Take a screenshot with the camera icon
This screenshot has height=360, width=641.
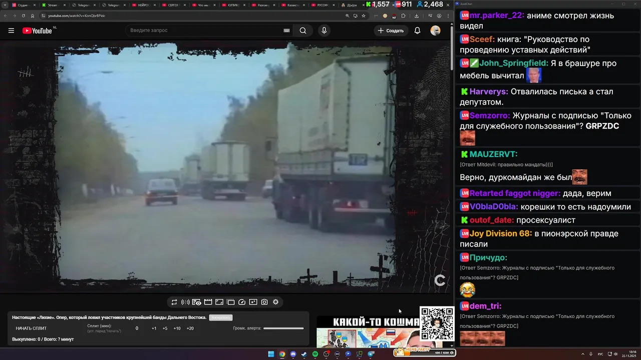264,302
